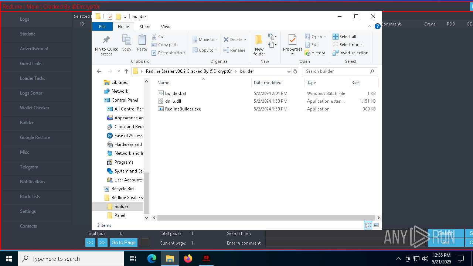This screenshot has height=266, width=473.
Task: Click the Copy ribbon icon
Action: (126, 43)
